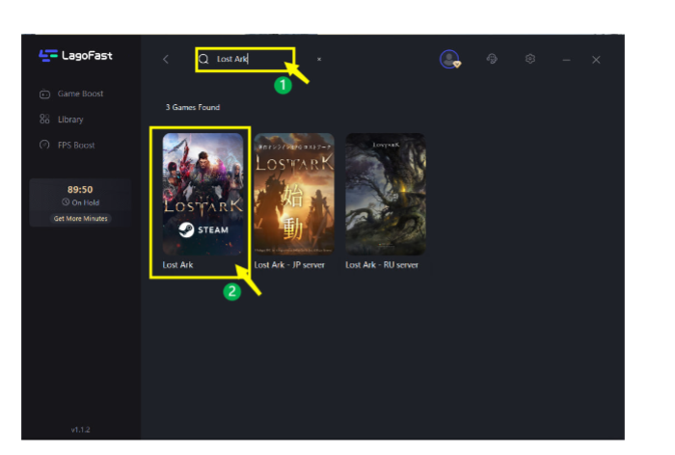Click inside the Lost Ark search field
This screenshot has width=675, height=455.
pos(245,60)
